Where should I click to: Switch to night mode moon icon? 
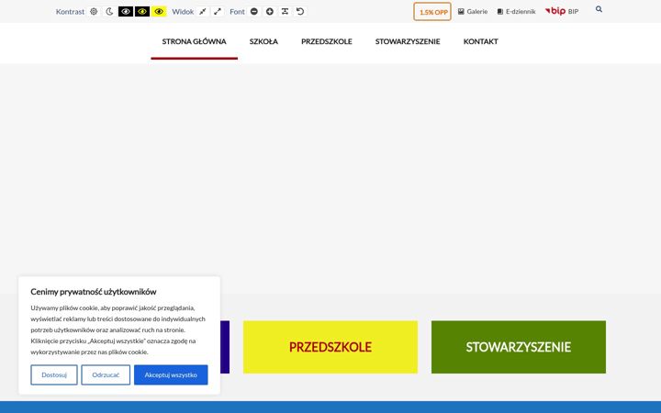pos(109,11)
